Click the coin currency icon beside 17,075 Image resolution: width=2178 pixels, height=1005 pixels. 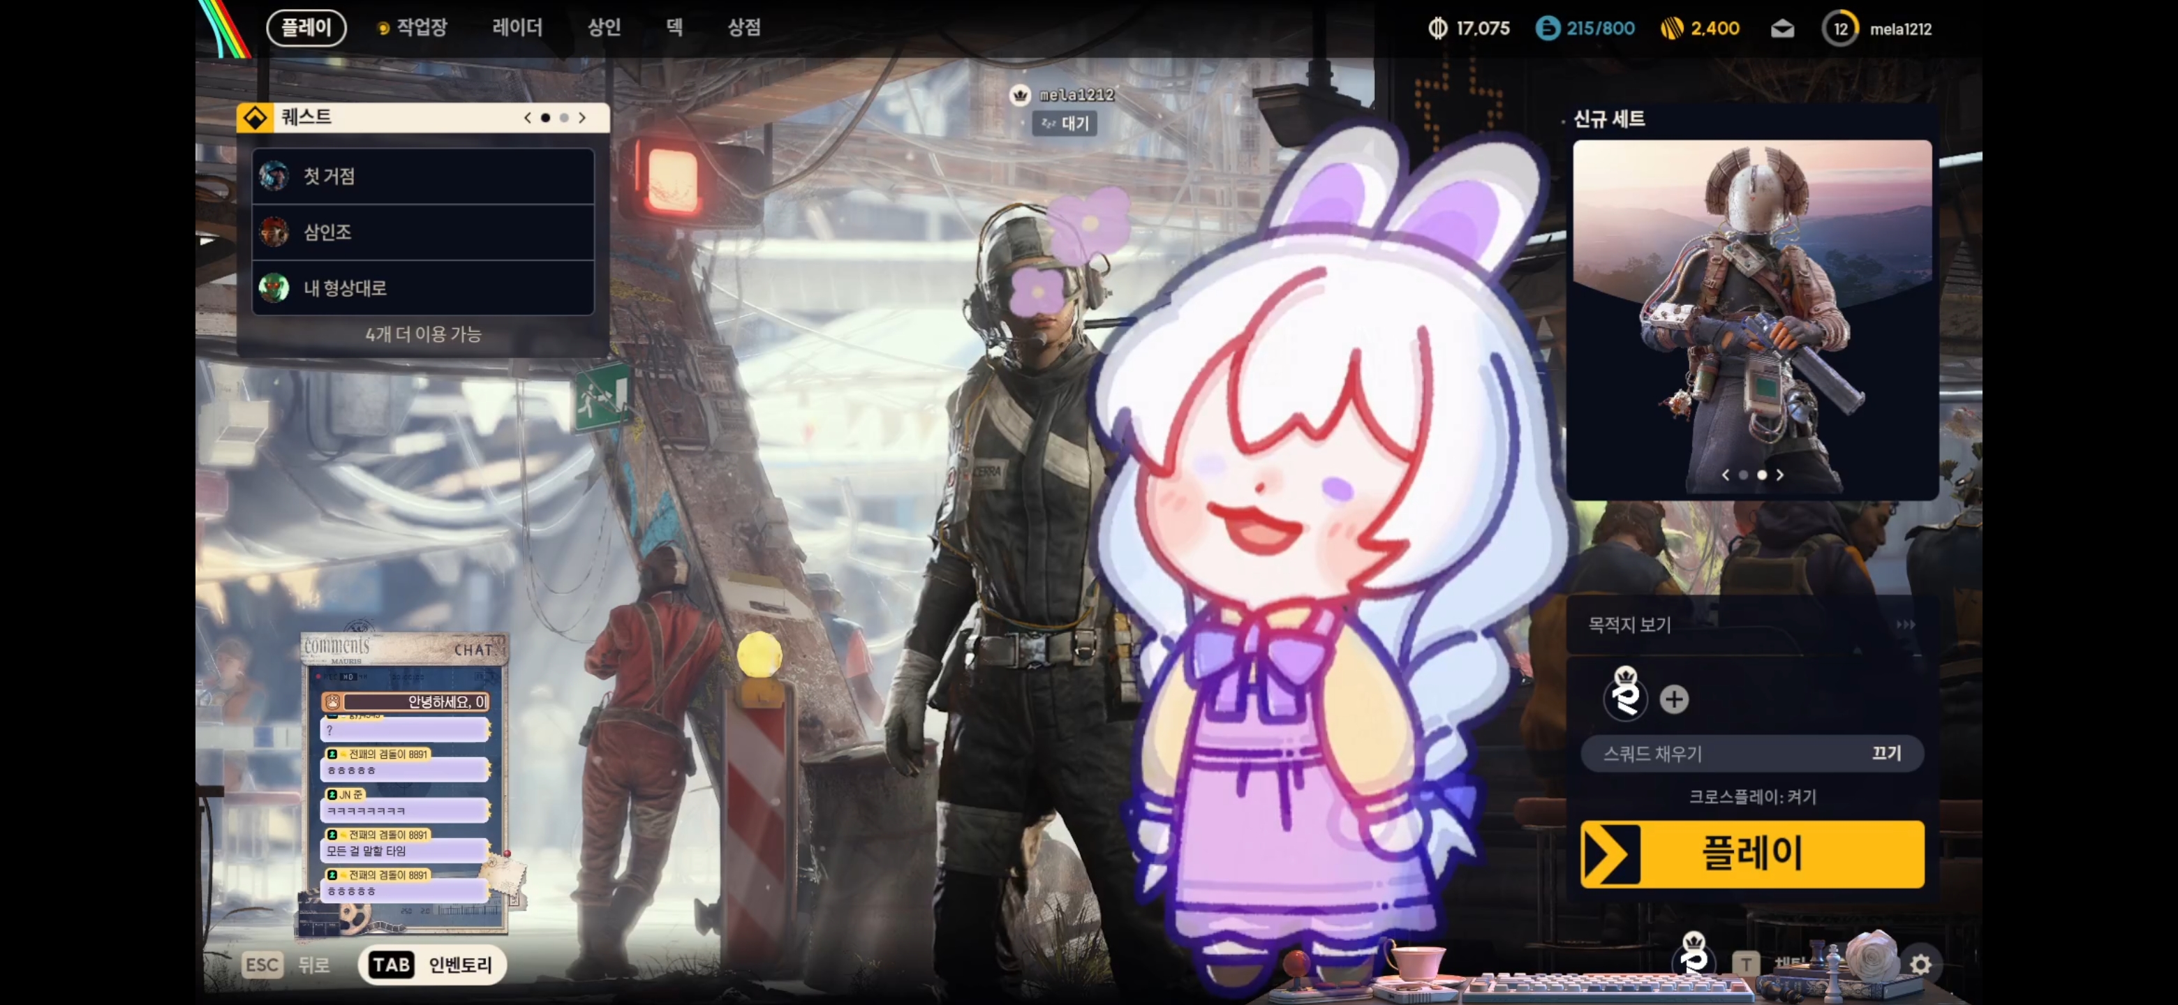(x=1437, y=29)
